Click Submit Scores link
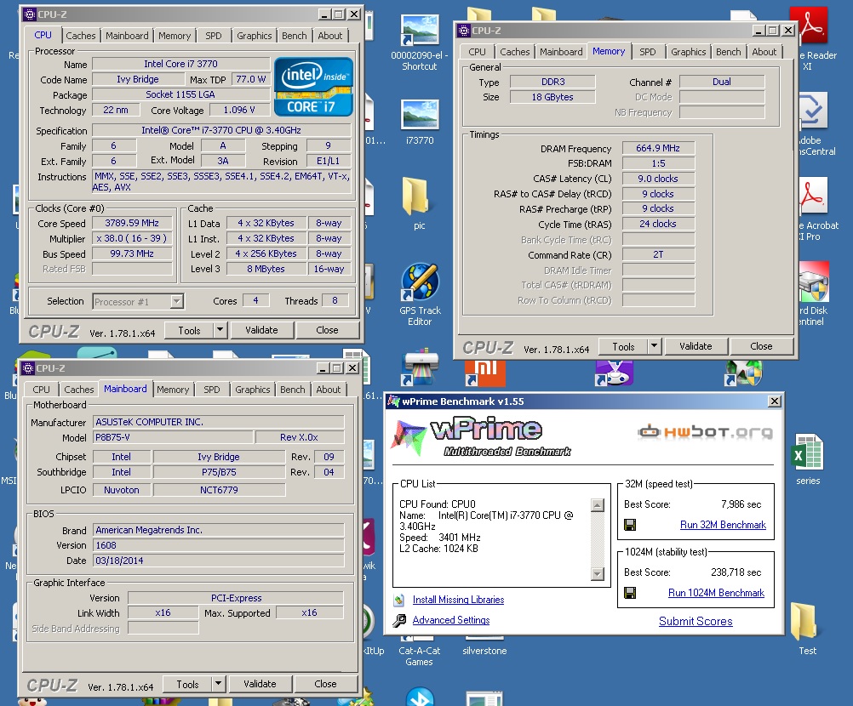This screenshot has width=853, height=706. tap(696, 621)
